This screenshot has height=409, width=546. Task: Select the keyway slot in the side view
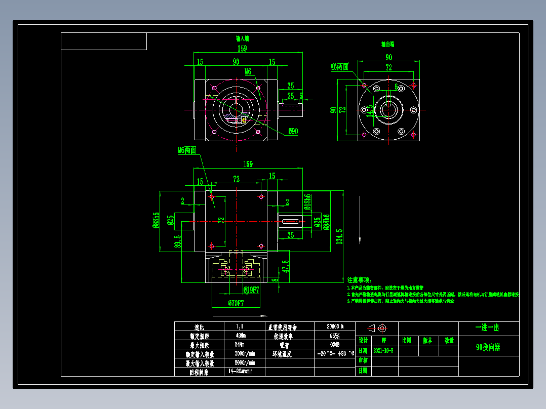pos(290,221)
